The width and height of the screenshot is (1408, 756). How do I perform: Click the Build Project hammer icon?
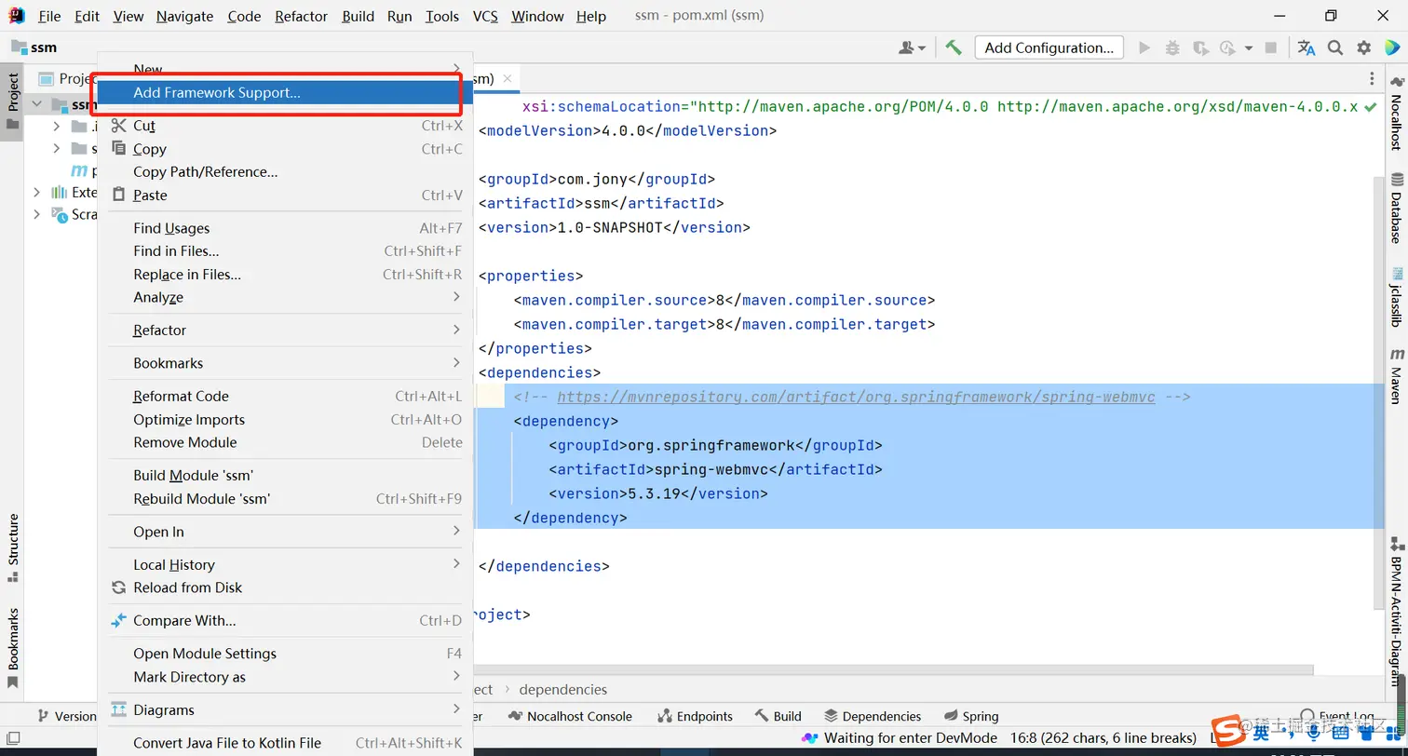pos(954,47)
